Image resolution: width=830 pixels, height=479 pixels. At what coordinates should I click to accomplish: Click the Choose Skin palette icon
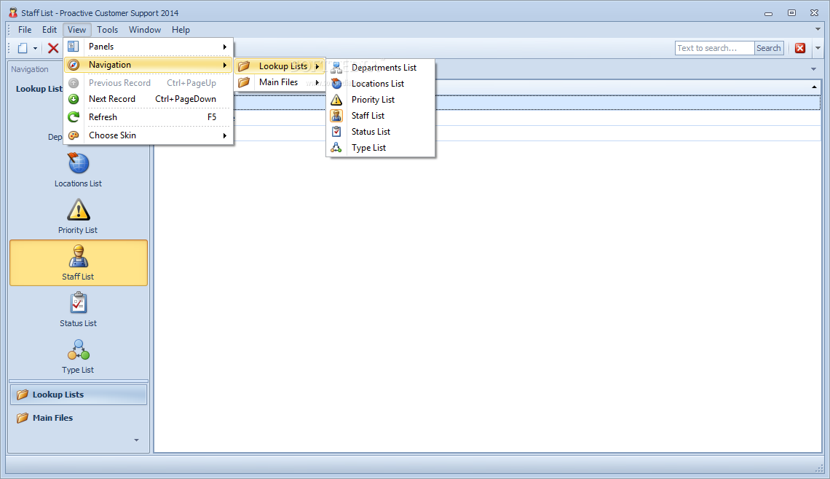click(74, 135)
